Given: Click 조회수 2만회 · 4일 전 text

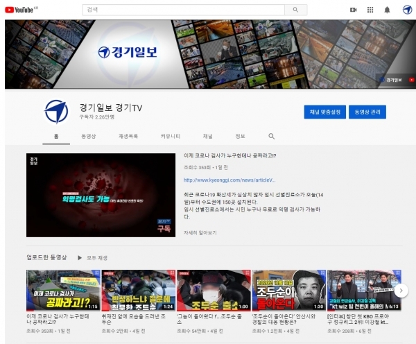Looking at the screenshot, I should point(123,331).
